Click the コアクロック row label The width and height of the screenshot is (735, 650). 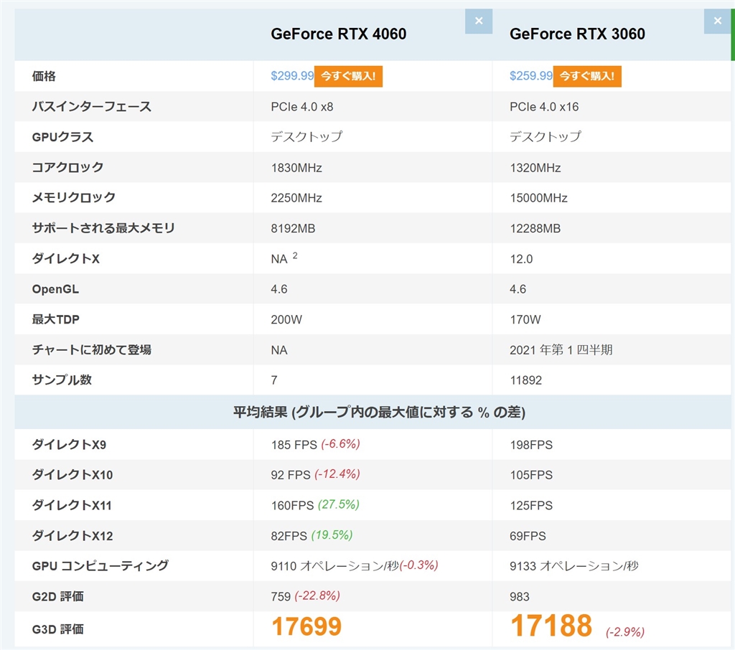coord(67,167)
